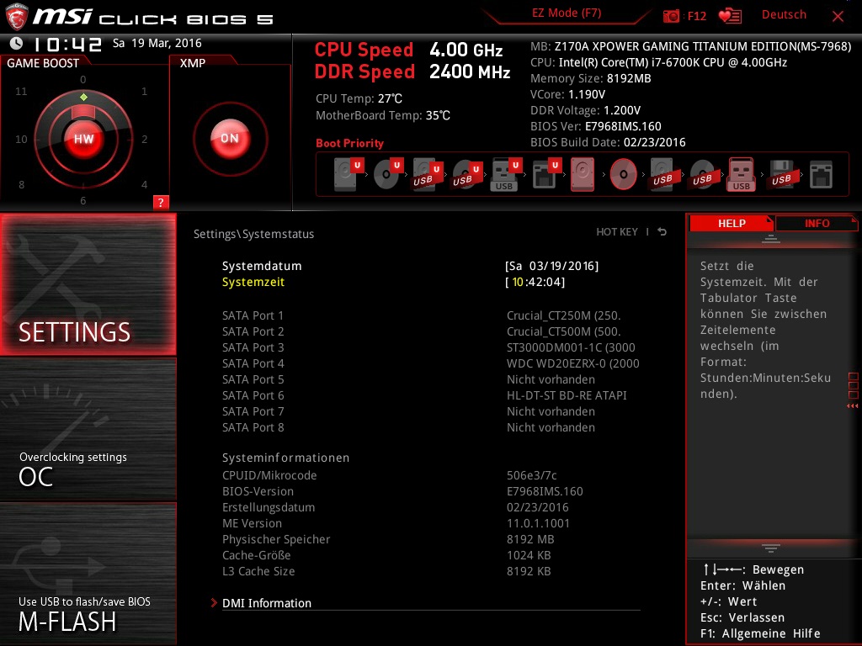Switch to EZ Mode (F7)
This screenshot has height=646, width=862.
pos(567,13)
